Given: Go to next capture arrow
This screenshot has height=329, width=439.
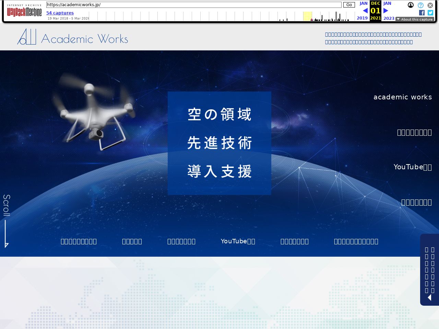Looking at the screenshot, I should coord(385,11).
